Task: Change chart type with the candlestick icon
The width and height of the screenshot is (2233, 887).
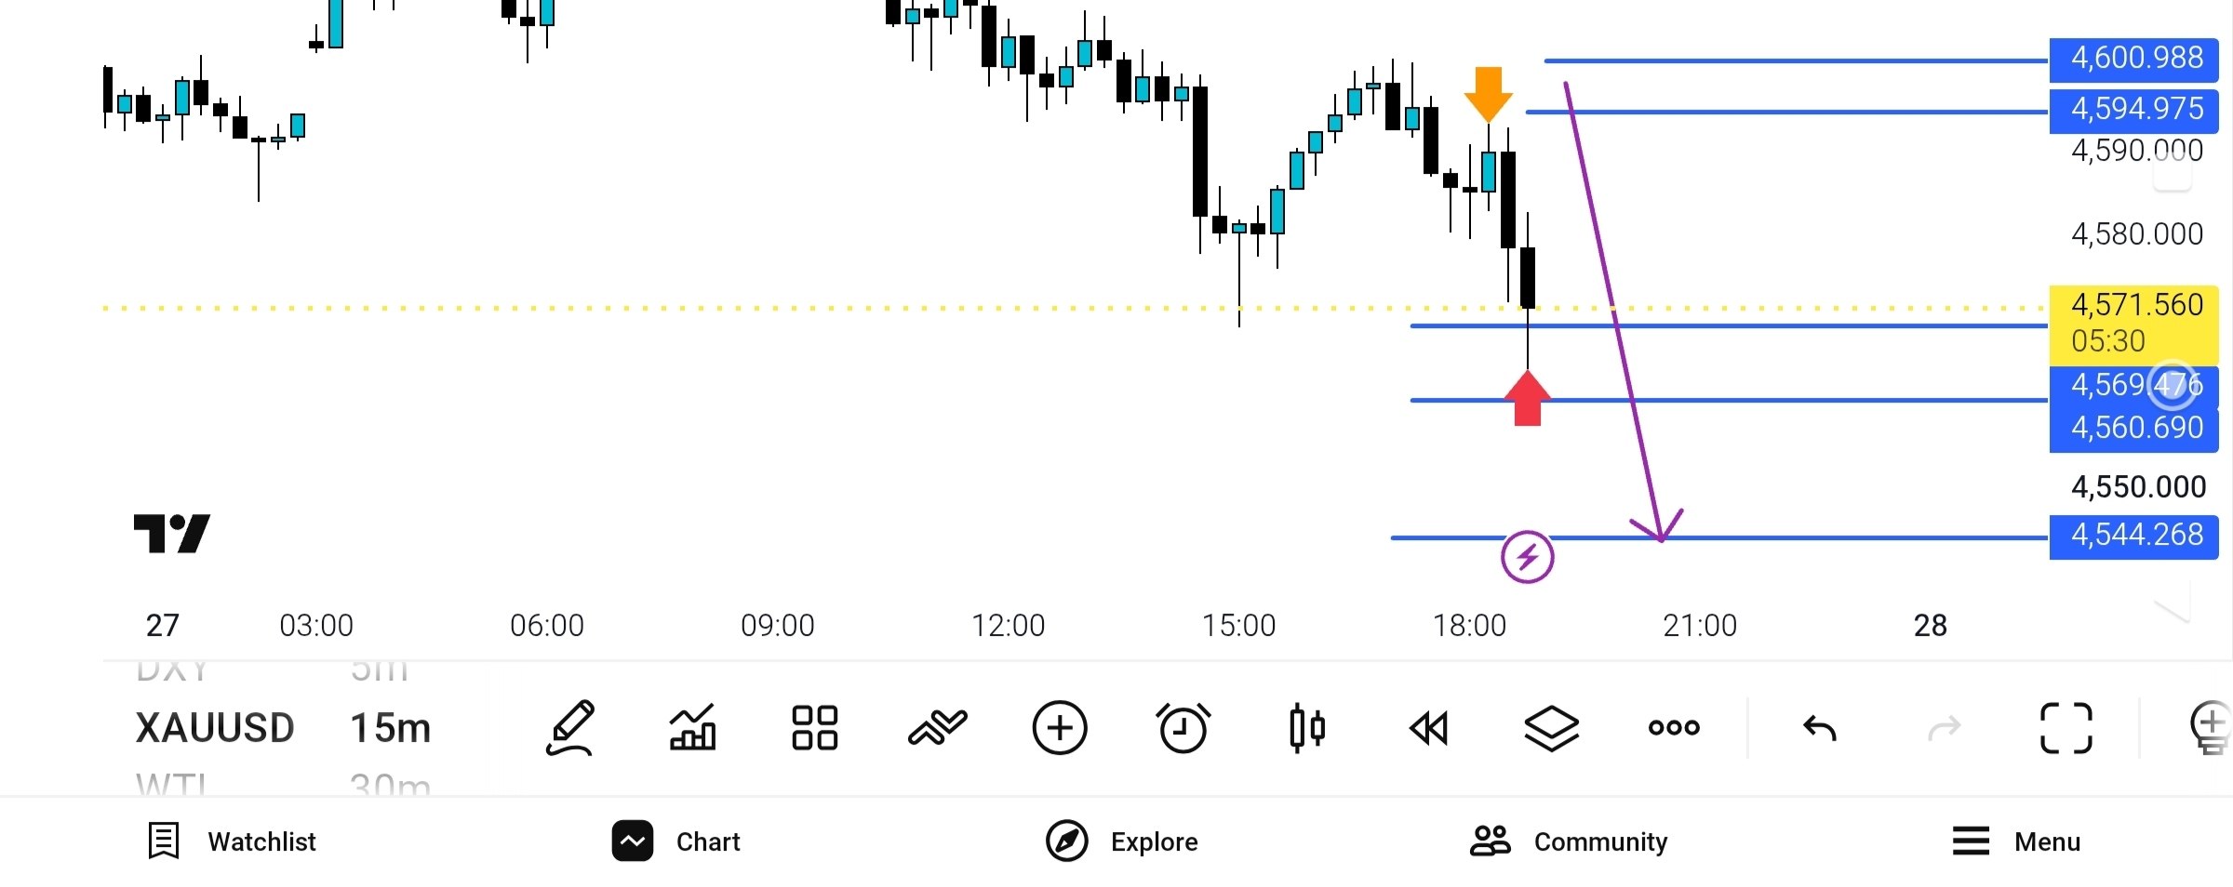Action: (1306, 727)
